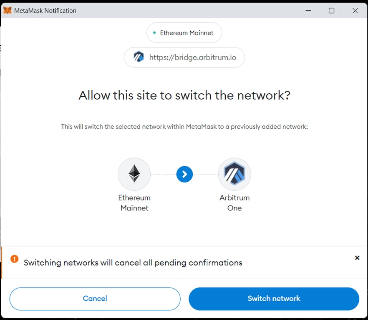The width and height of the screenshot is (368, 320).
Task: Click the Arbitrum favicon beside the site URL
Action: 139,57
